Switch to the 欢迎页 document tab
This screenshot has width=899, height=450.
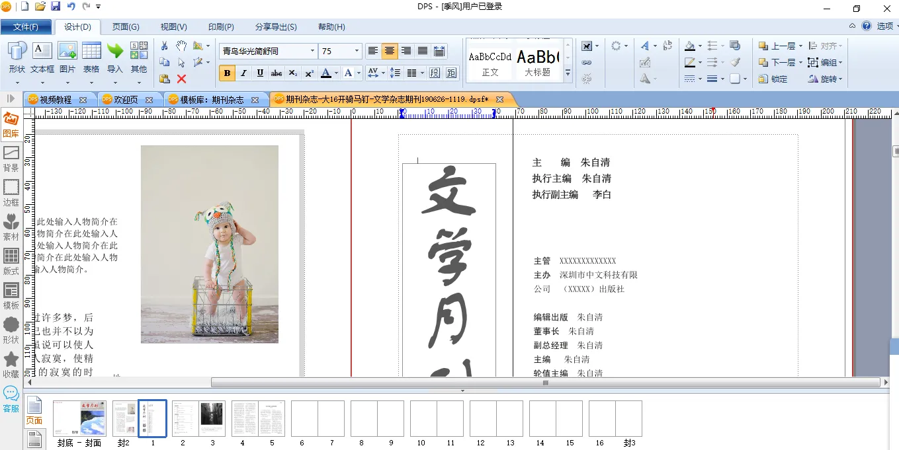(x=126, y=100)
